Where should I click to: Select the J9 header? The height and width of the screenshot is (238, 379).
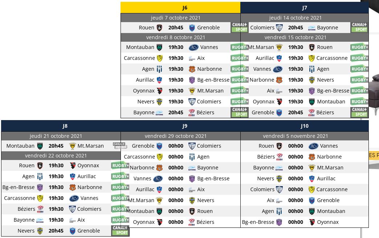coord(185,126)
